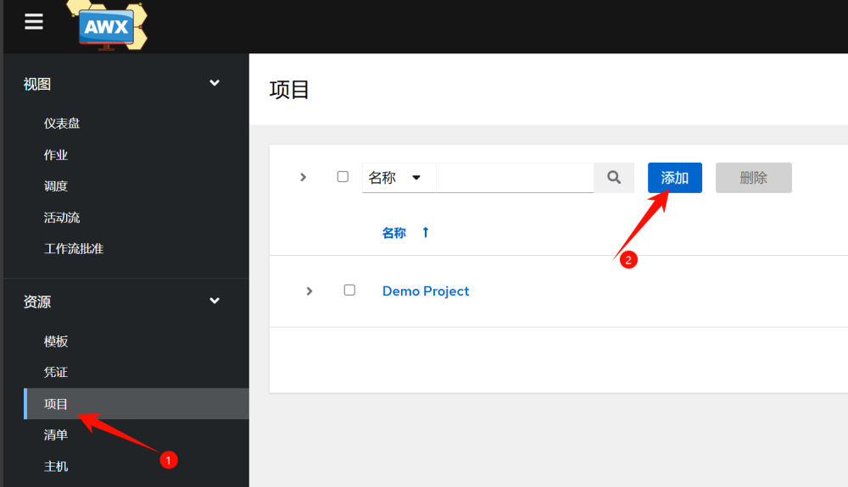The width and height of the screenshot is (848, 487).
Task: Click the greyed 删除 button
Action: pos(753,178)
